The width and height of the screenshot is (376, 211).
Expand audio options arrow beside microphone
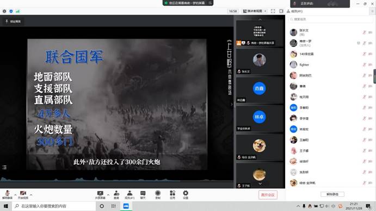pyautogui.click(x=15, y=195)
